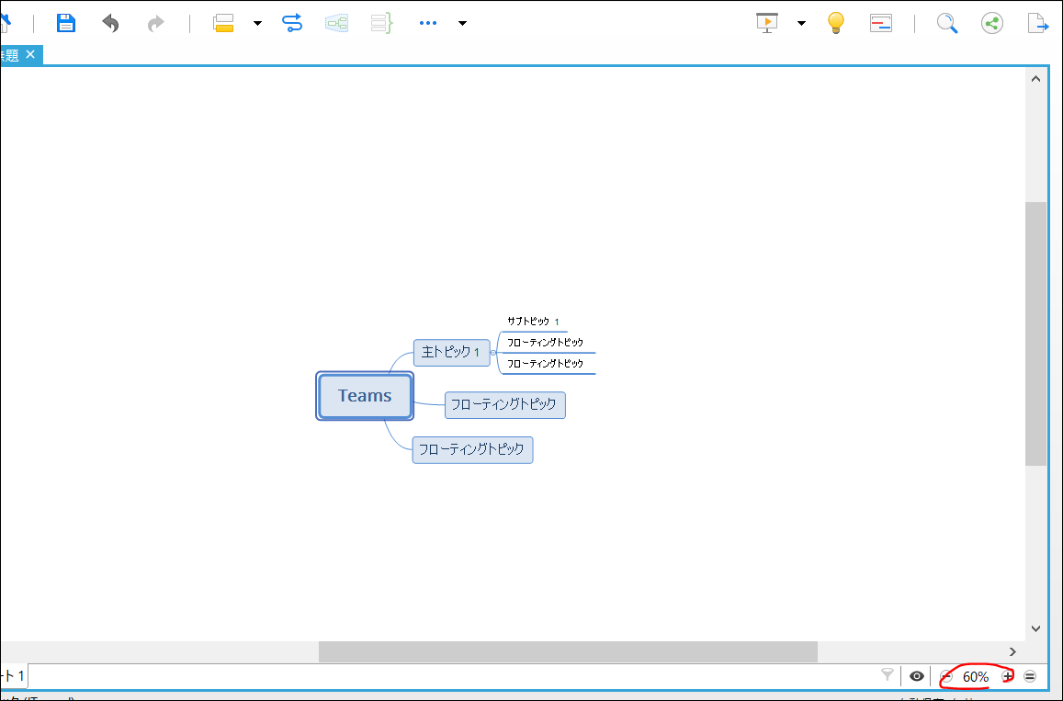Viewport: 1063px width, 701px height.
Task: Redo the last undone action
Action: point(156,24)
